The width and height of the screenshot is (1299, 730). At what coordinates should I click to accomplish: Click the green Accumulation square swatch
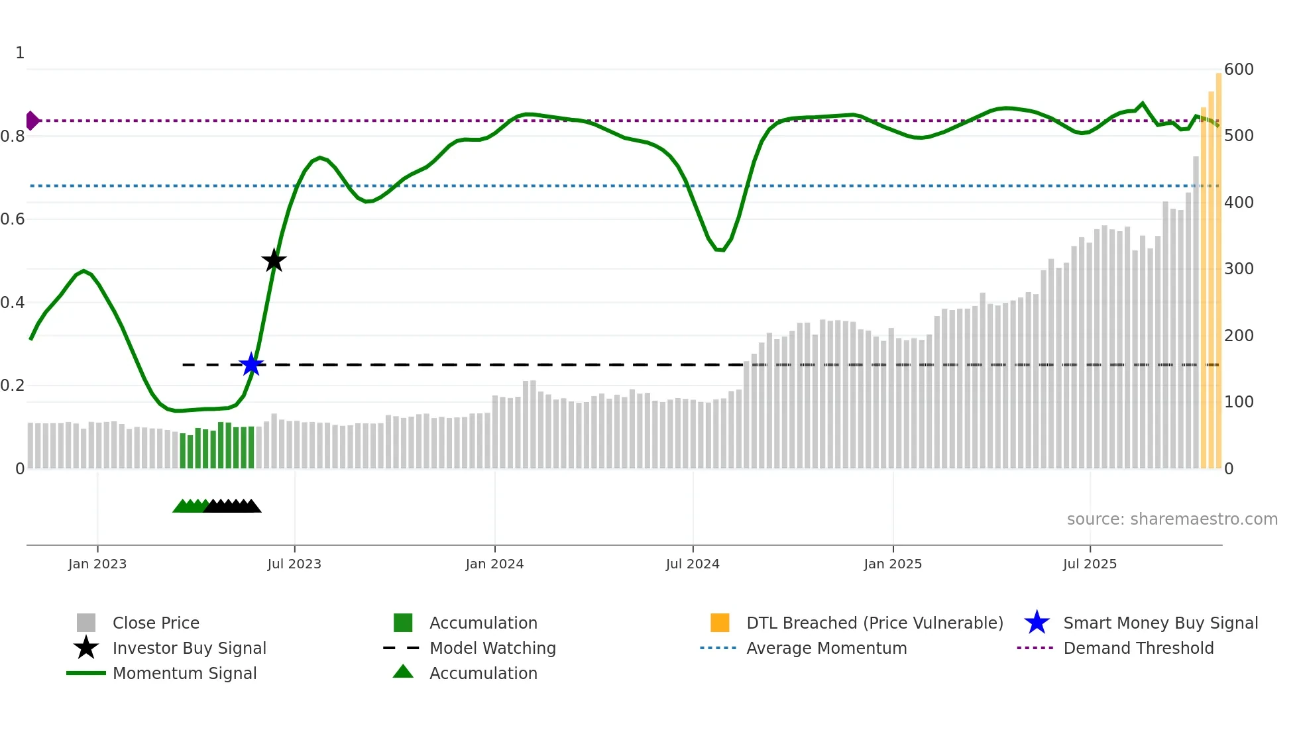point(403,623)
